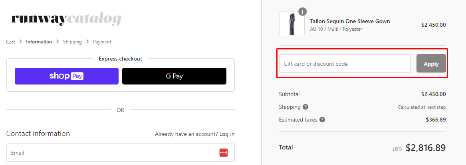Click the total price $2,816.89
466x165 pixels.
click(426, 148)
